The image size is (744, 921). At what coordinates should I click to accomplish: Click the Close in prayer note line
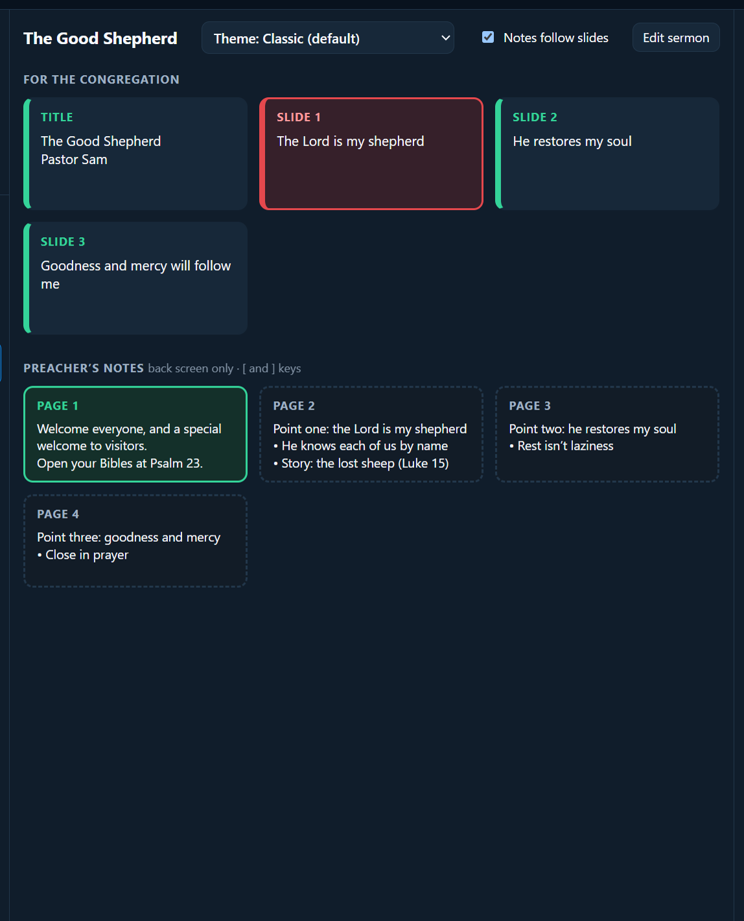pyautogui.click(x=83, y=555)
